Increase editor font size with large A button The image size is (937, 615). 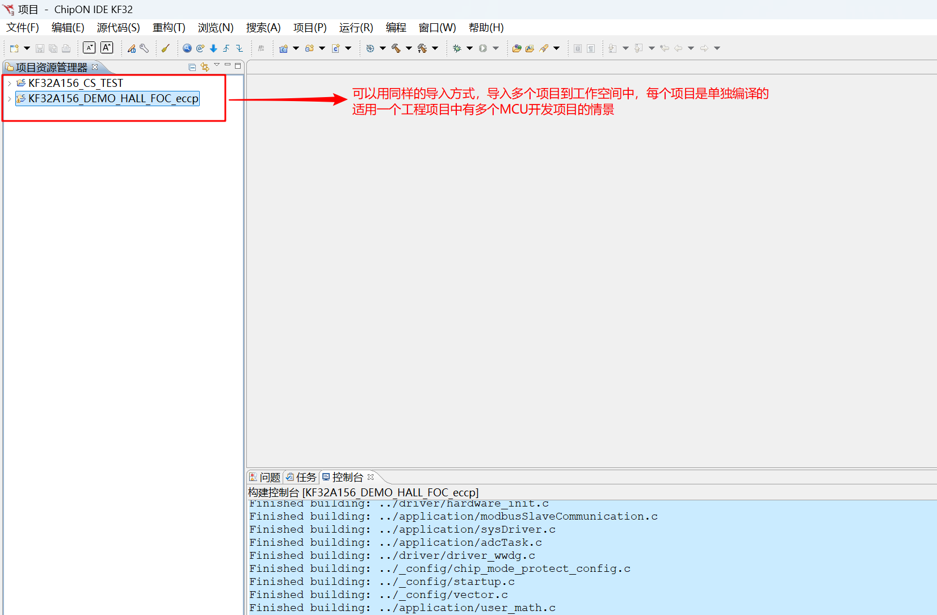point(107,48)
